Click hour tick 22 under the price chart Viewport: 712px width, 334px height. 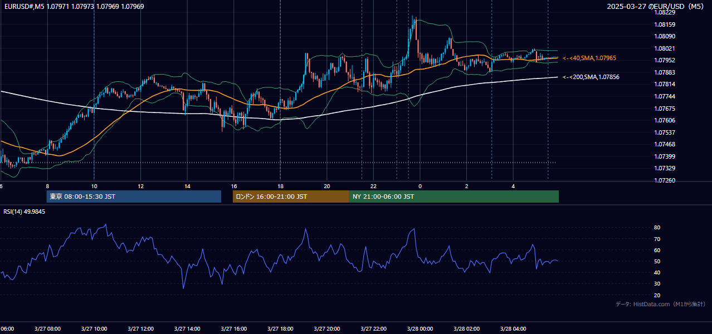click(373, 186)
